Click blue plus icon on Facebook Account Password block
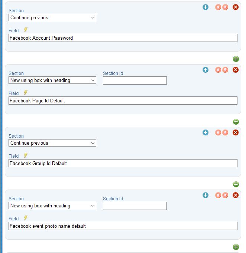The width and height of the screenshot is (246, 253). click(205, 7)
